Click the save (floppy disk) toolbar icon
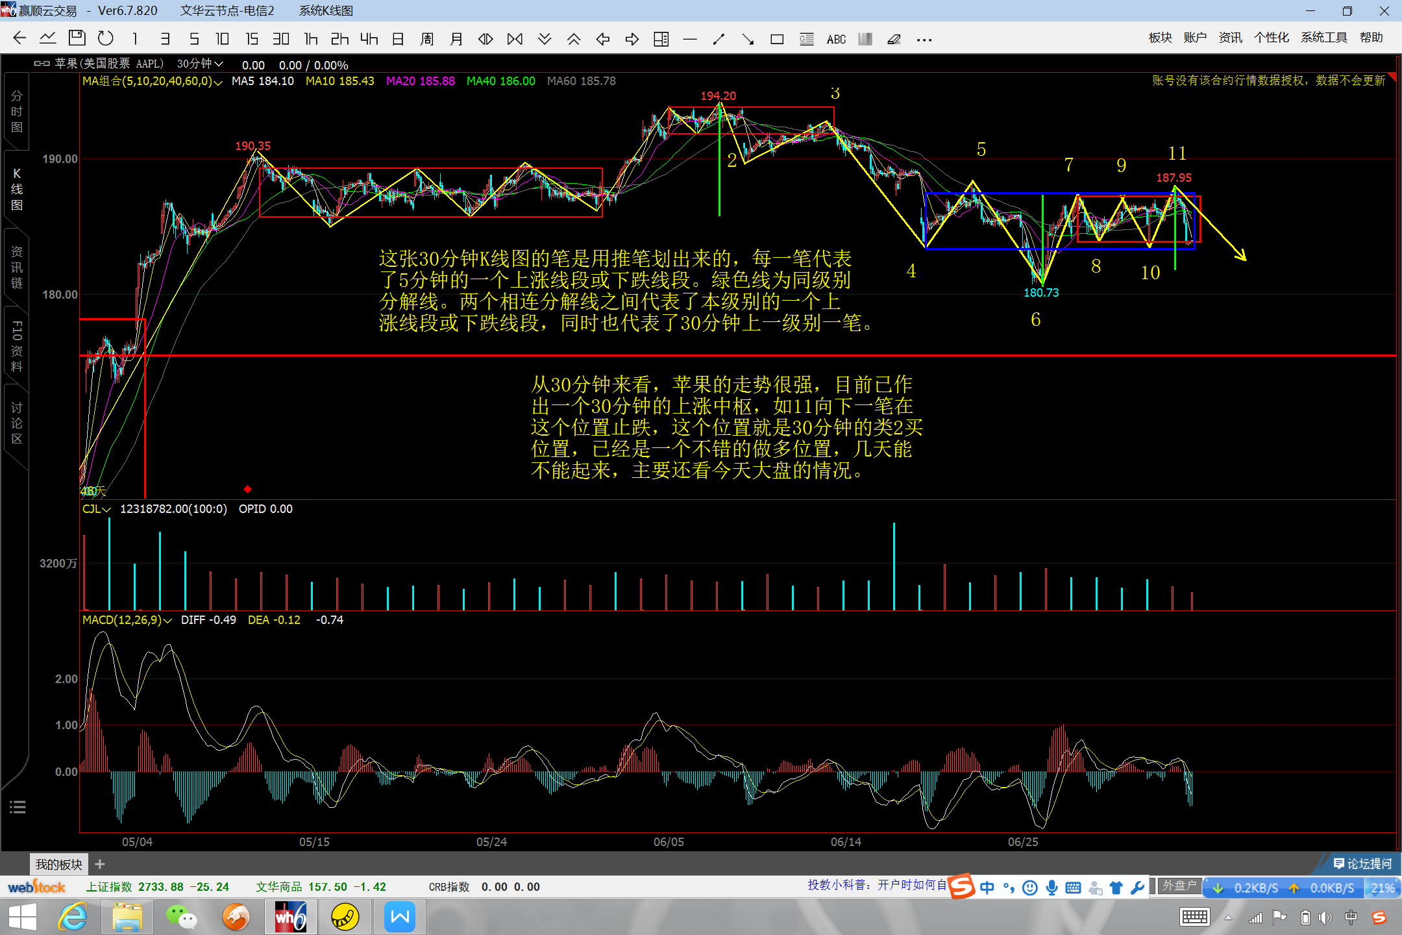 coord(77,39)
